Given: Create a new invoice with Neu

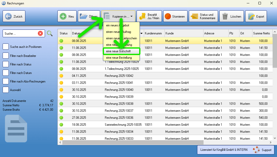Looking at the screenshot, I should click(x=67, y=16).
